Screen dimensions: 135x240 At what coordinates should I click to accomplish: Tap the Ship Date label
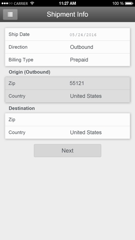[19, 34]
